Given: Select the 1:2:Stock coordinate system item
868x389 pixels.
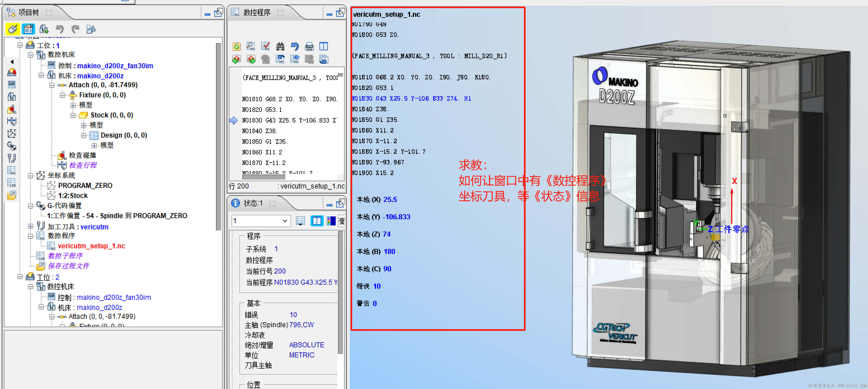Looking at the screenshot, I should (x=73, y=195).
